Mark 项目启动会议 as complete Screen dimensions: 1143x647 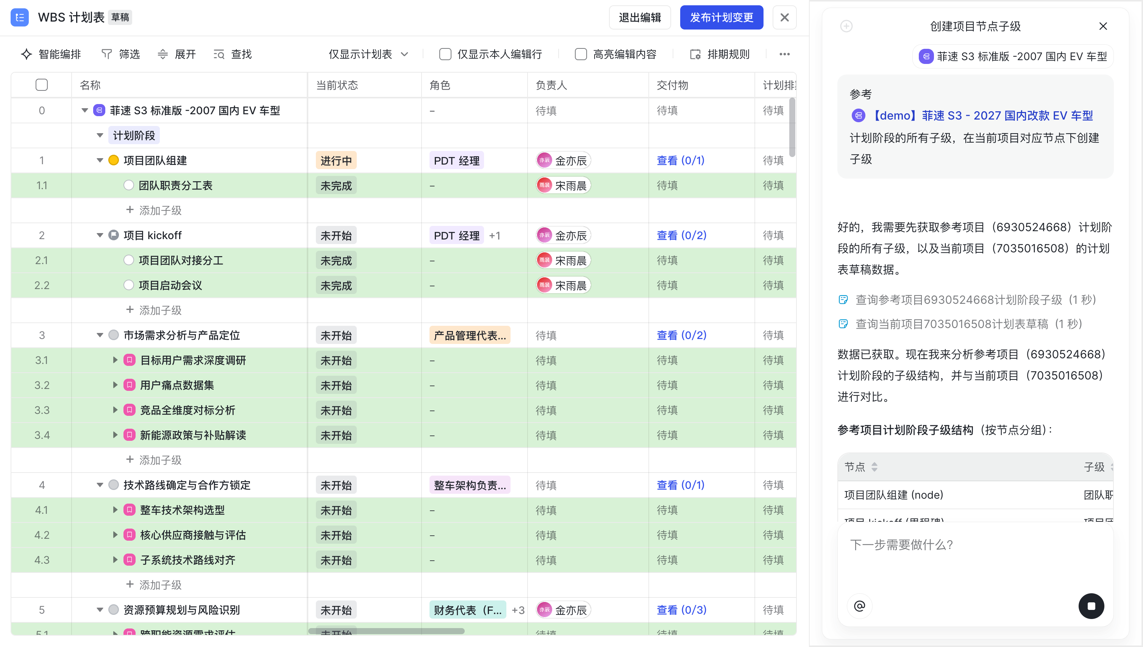click(x=128, y=285)
